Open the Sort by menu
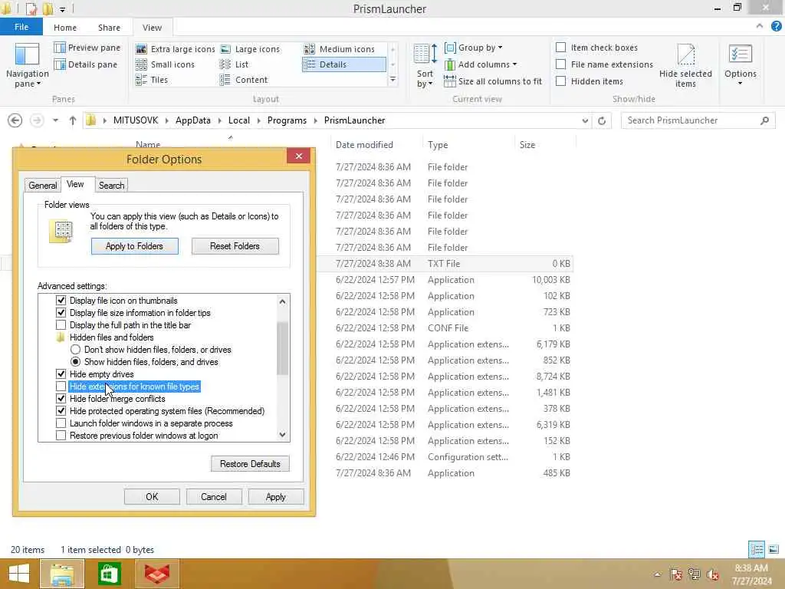Screen dimensions: 785x589 (425, 66)
